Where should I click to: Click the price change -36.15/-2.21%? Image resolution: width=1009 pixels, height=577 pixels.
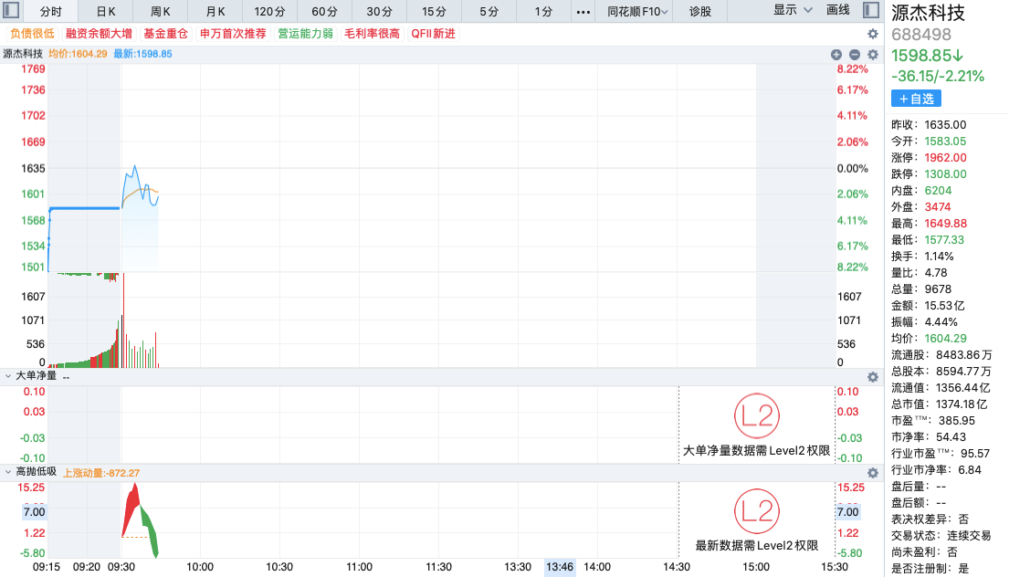click(938, 77)
